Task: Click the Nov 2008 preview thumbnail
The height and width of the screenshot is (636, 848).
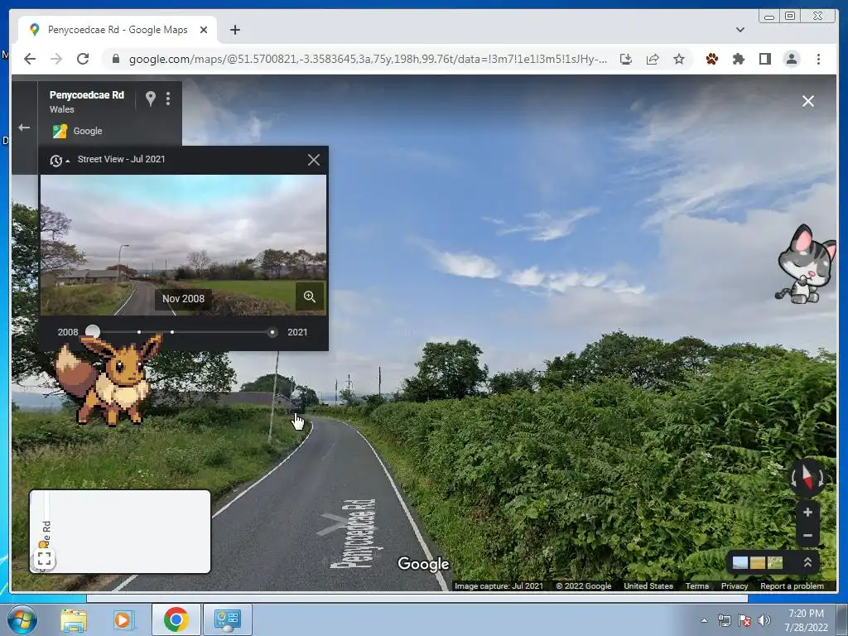Action: (x=183, y=245)
